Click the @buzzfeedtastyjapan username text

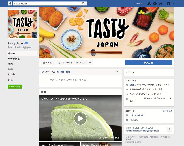(x=20, y=47)
